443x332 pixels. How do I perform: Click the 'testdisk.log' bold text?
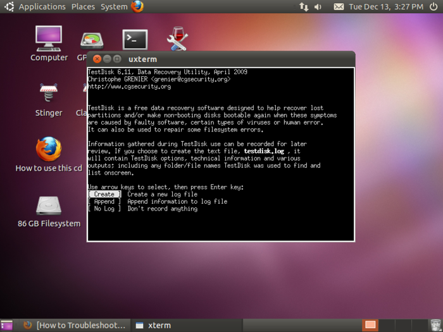264,151
